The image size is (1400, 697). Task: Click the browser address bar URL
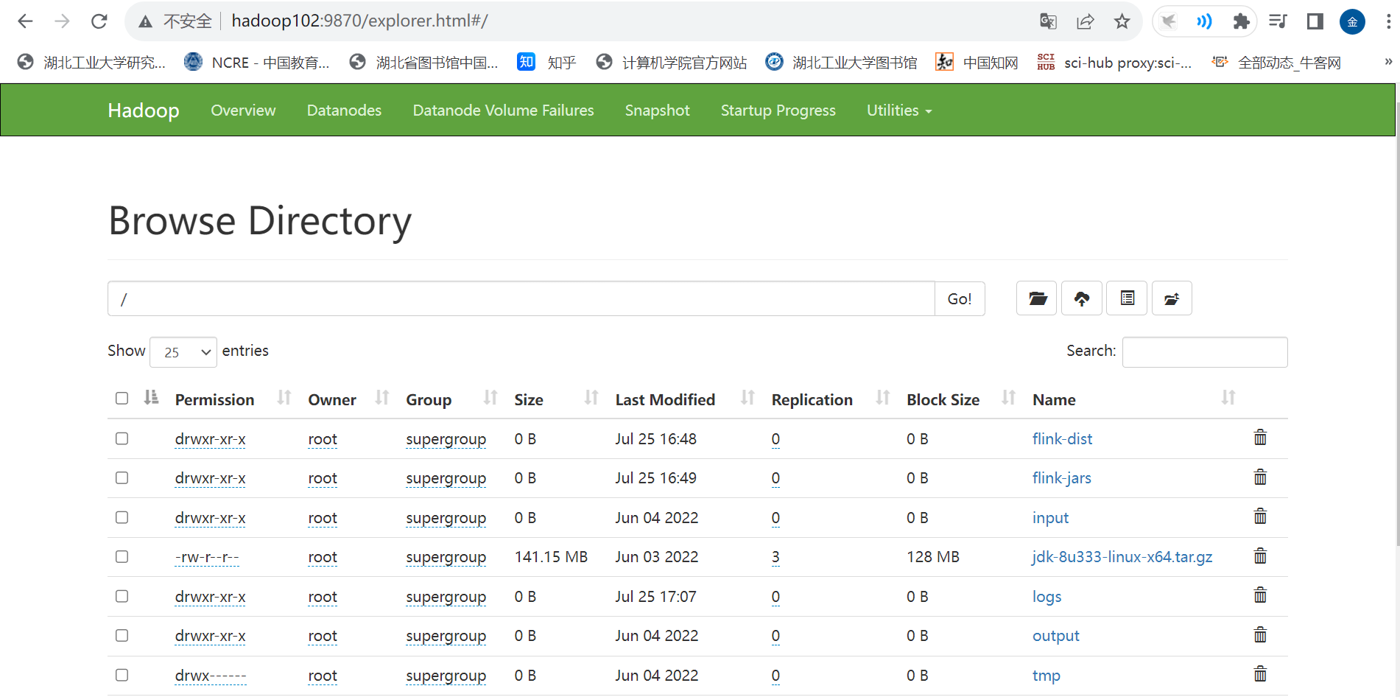click(x=359, y=21)
